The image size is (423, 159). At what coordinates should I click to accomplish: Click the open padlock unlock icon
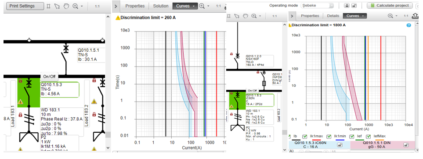pyautogui.click(x=354, y=5)
